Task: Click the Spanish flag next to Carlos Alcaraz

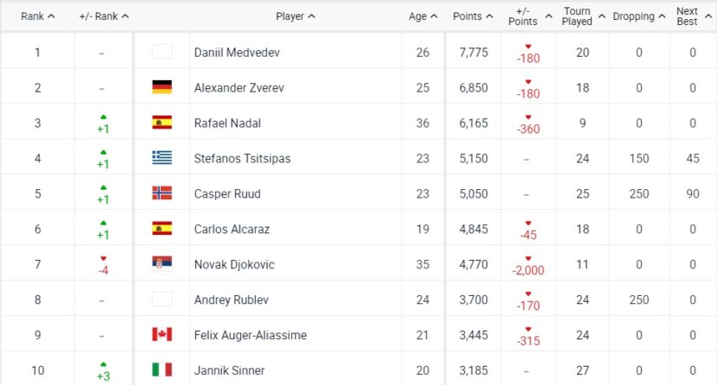Action: (162, 228)
